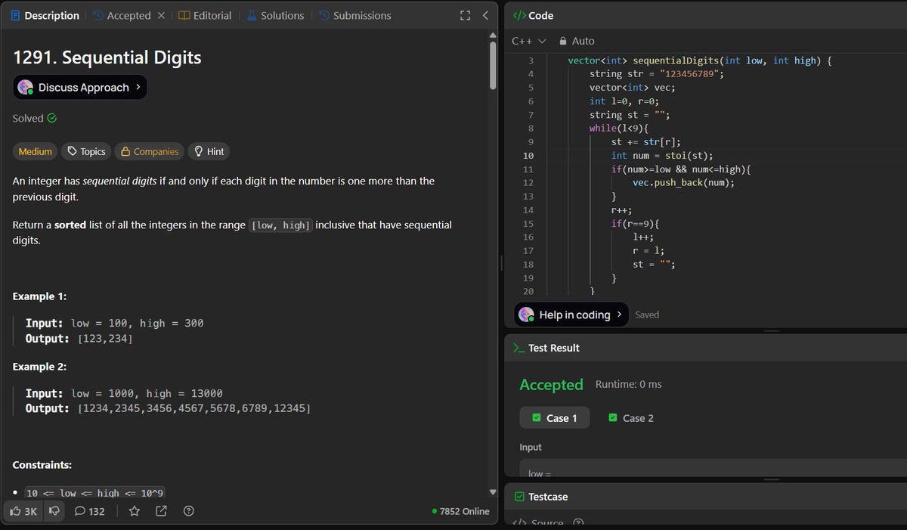This screenshot has height=530, width=907.
Task: Click the chevron on Discuss Approach
Action: [138, 88]
